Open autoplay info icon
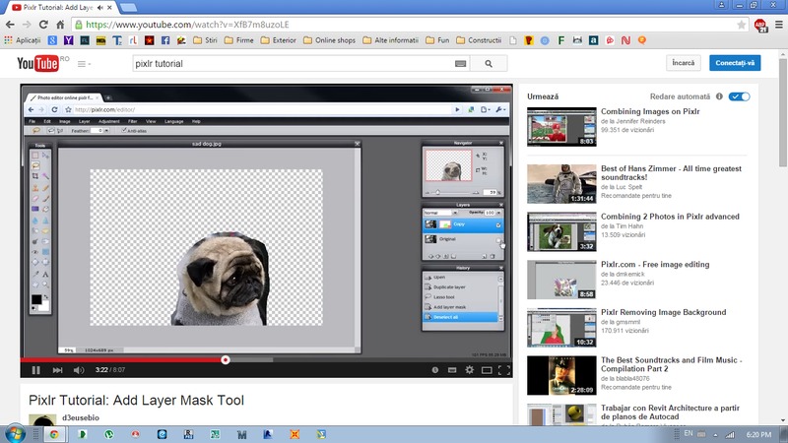The height and width of the screenshot is (443, 788). [719, 96]
